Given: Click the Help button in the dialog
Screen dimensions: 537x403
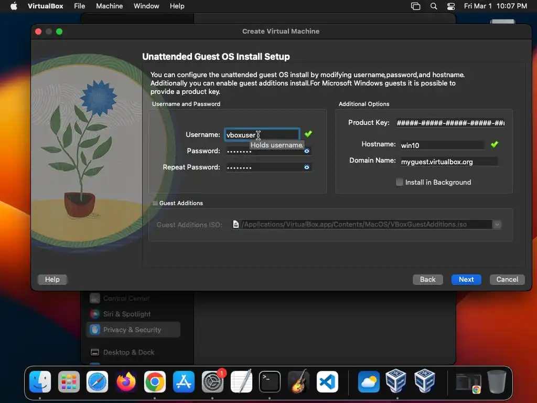Looking at the screenshot, I should click(x=52, y=279).
